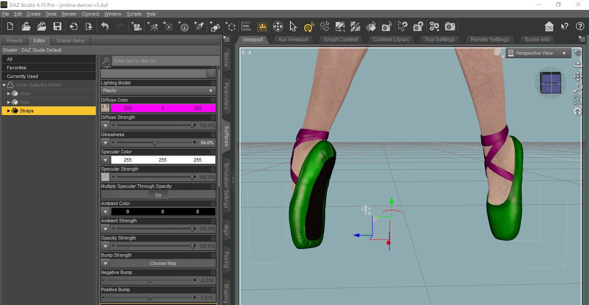This screenshot has width=589, height=305.
Task: Click the white Specular Color swatch
Action: (x=163, y=160)
